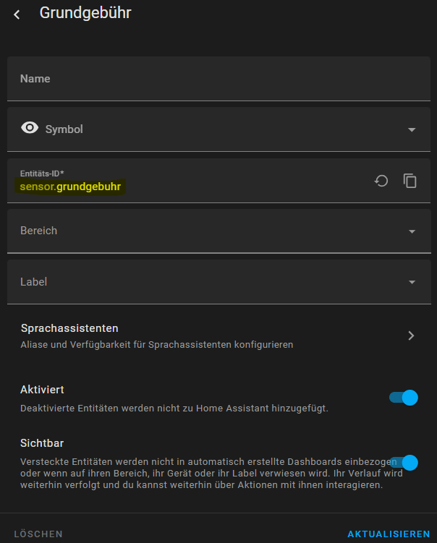Screen dimensions: 437x543
Task: Focus the Name input field
Action: [218, 79]
